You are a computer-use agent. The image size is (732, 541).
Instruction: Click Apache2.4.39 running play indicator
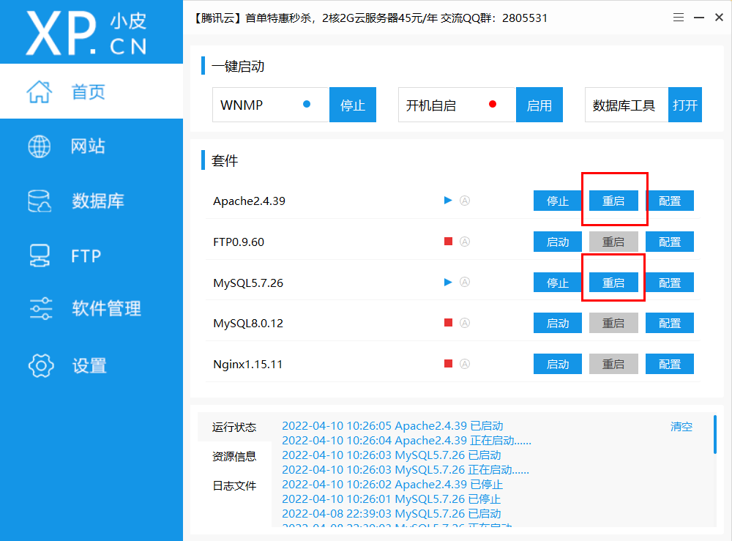click(x=448, y=201)
